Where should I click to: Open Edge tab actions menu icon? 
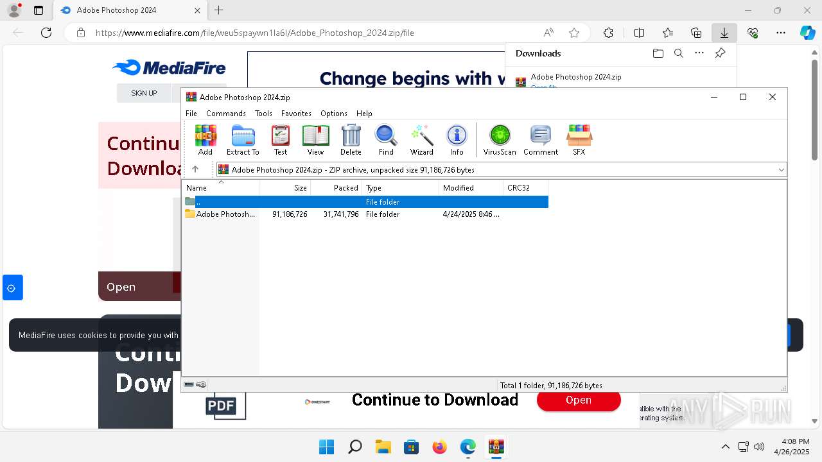click(x=39, y=10)
